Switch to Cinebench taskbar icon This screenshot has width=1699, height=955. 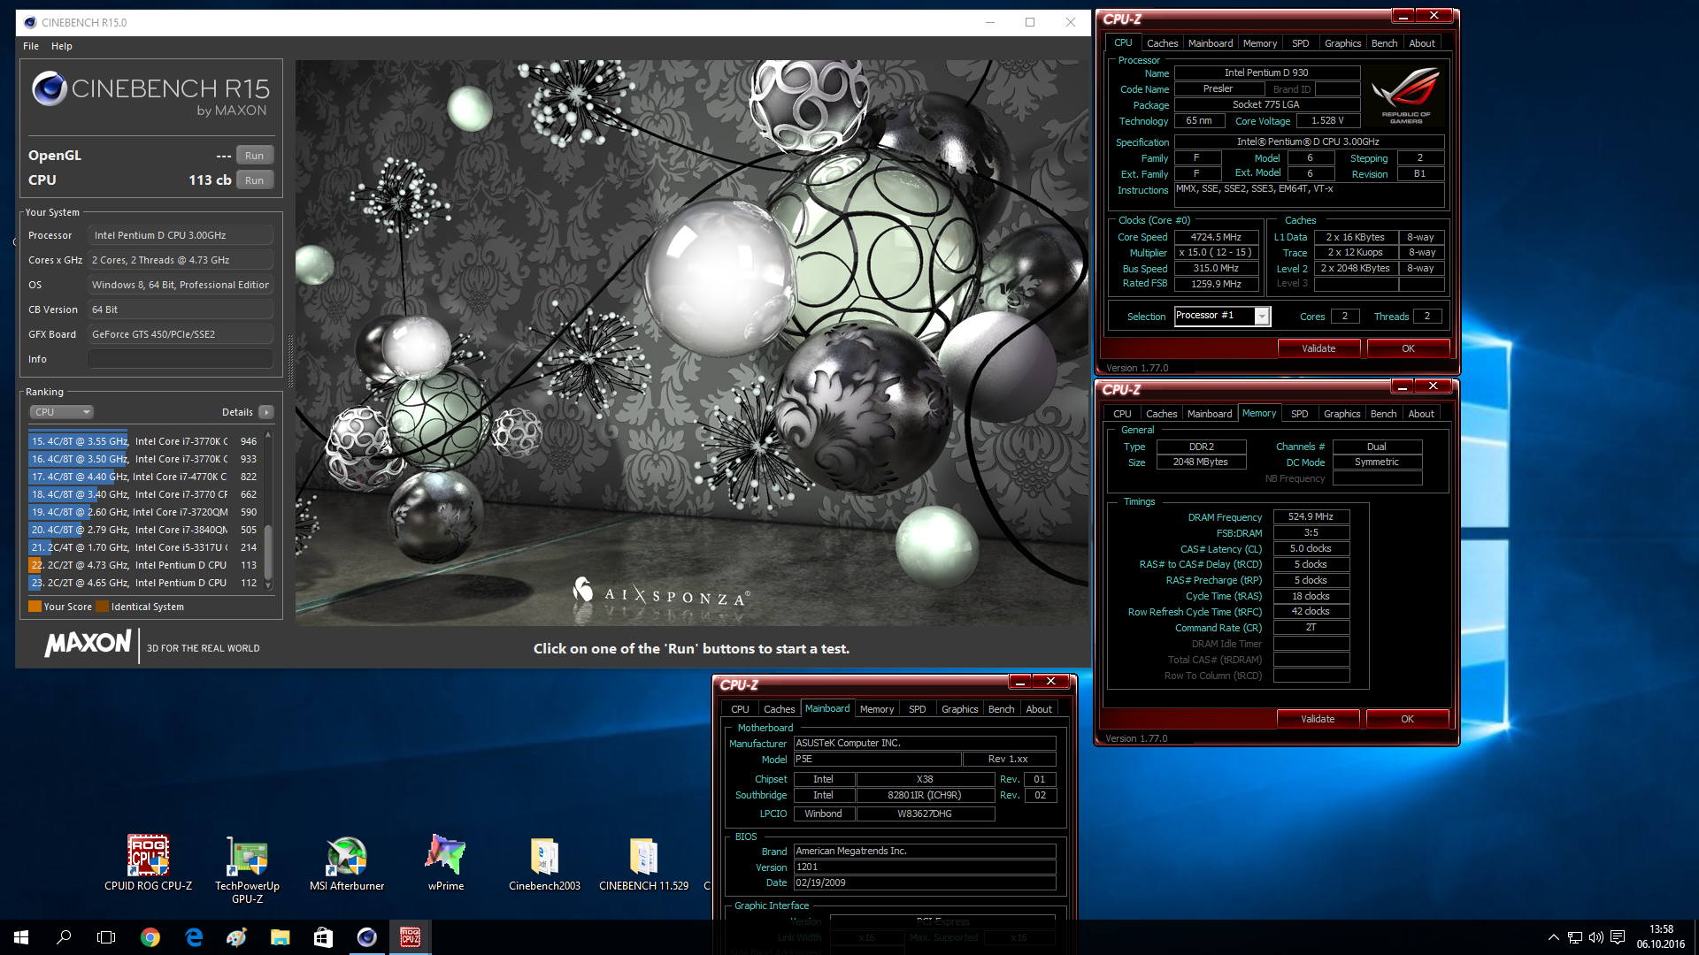tap(366, 937)
